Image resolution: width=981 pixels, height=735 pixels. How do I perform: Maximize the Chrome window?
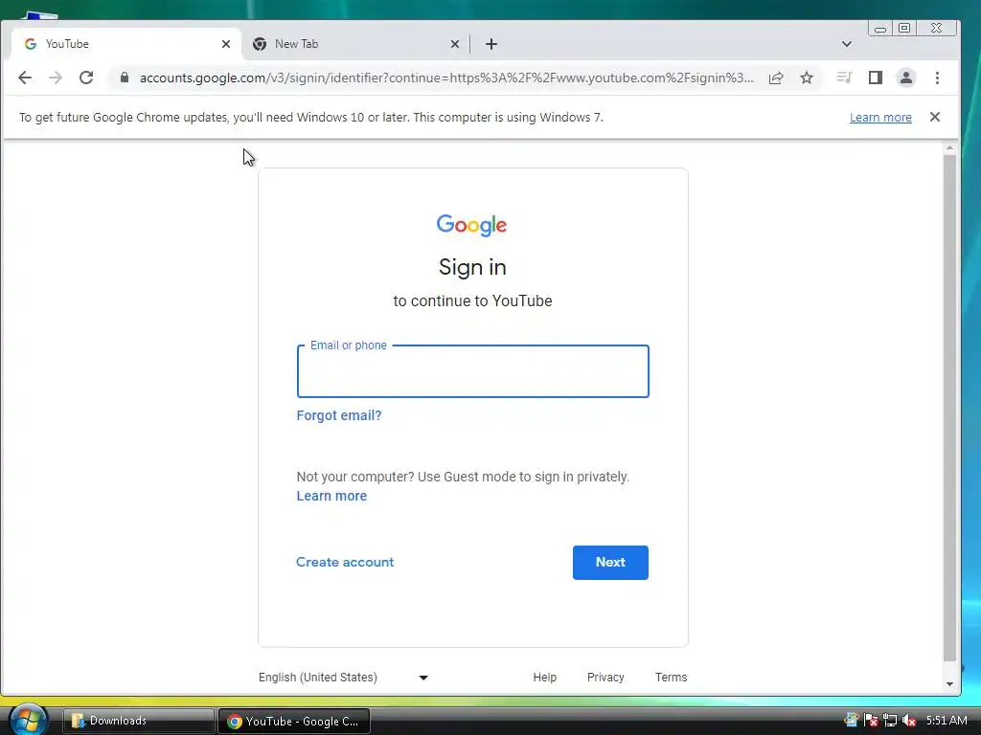tap(904, 28)
